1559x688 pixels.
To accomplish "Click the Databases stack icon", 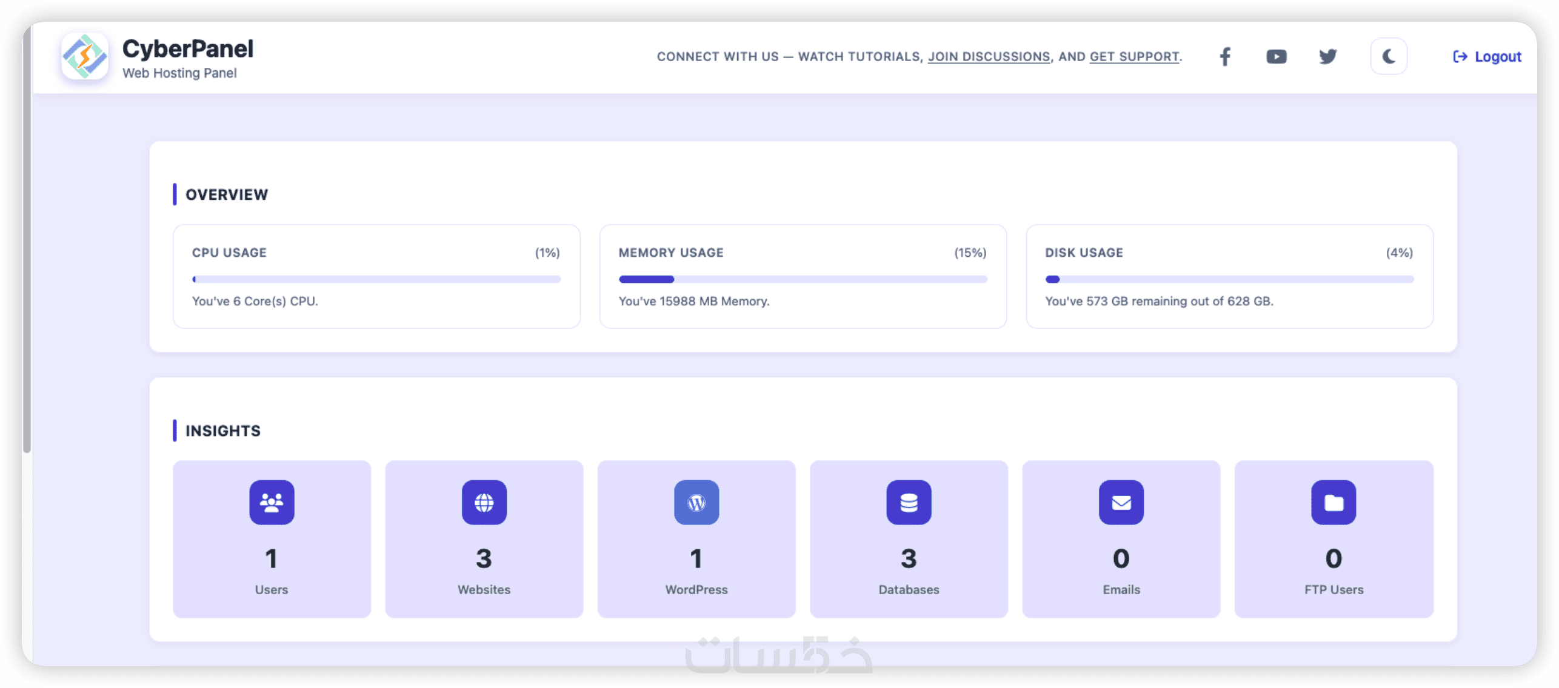I will (x=909, y=502).
